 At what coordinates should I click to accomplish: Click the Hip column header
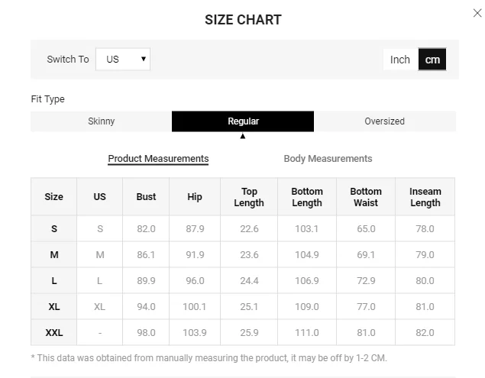(195, 197)
